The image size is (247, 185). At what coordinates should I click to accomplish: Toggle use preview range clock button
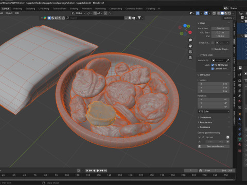click(200, 171)
